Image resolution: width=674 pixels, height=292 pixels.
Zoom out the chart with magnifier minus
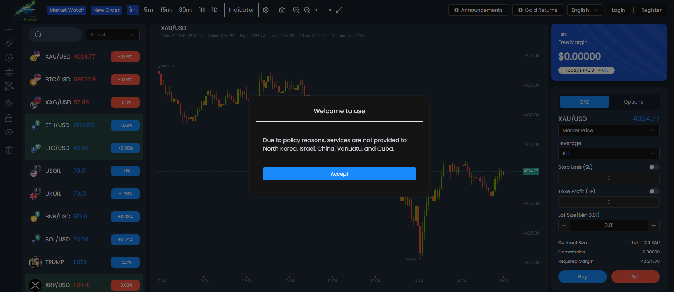(307, 10)
